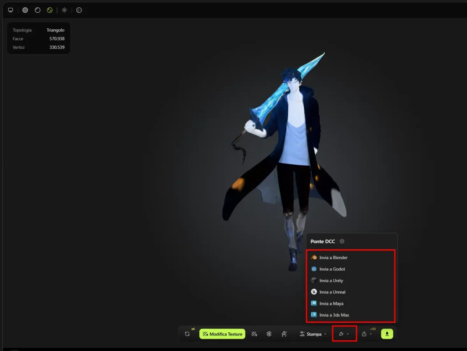Switch to solid shading sphere icon
467x351 pixels.
[x=25, y=10]
